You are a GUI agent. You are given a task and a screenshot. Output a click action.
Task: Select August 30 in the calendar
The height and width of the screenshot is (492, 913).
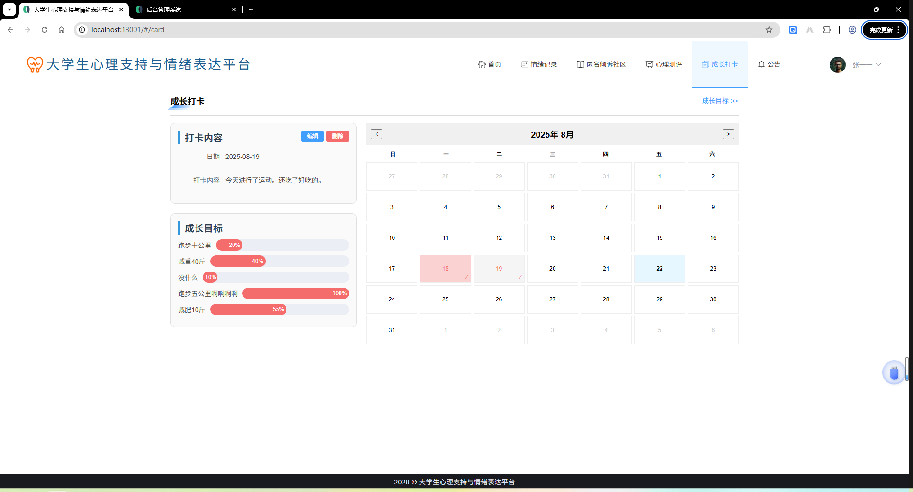(x=713, y=299)
